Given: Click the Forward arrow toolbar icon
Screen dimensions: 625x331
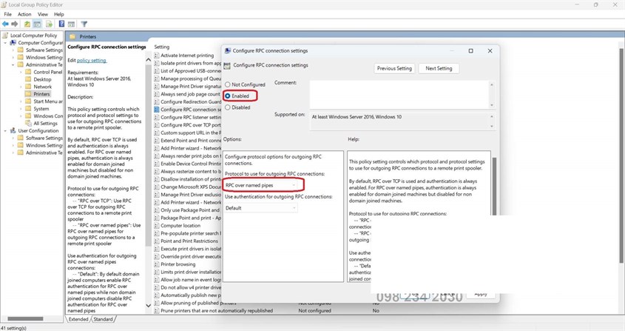Looking at the screenshot, I should coord(15,24).
